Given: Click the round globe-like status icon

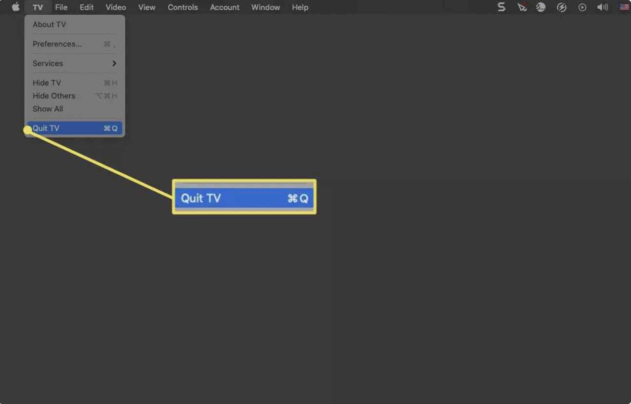Looking at the screenshot, I should click(x=541, y=7).
